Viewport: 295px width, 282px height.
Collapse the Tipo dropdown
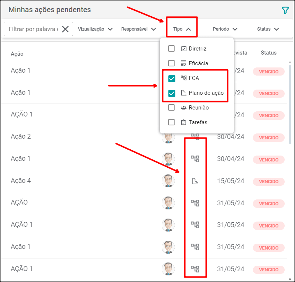tap(182, 29)
